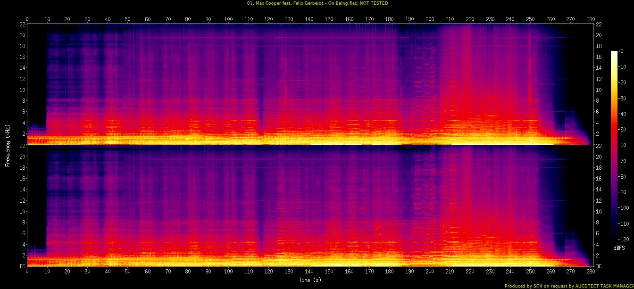Pick the 50 mark on the top time axis

[127, 19]
